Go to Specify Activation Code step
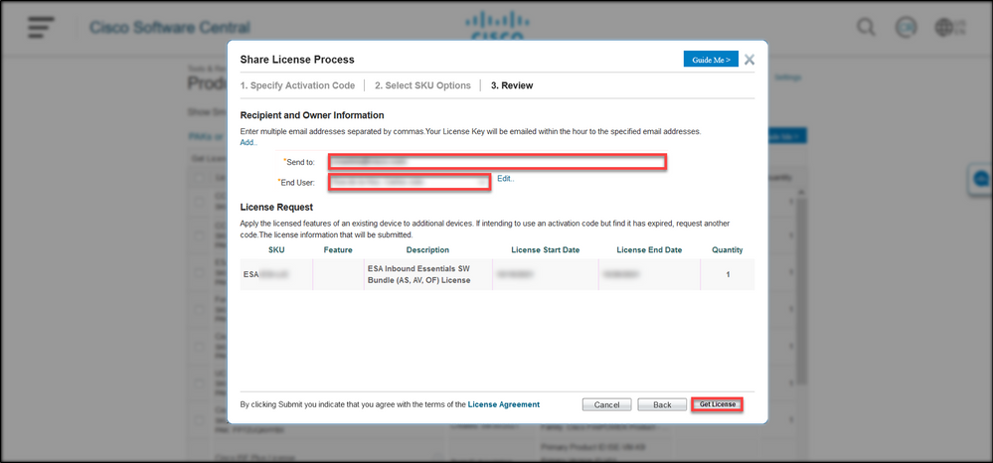 click(297, 85)
